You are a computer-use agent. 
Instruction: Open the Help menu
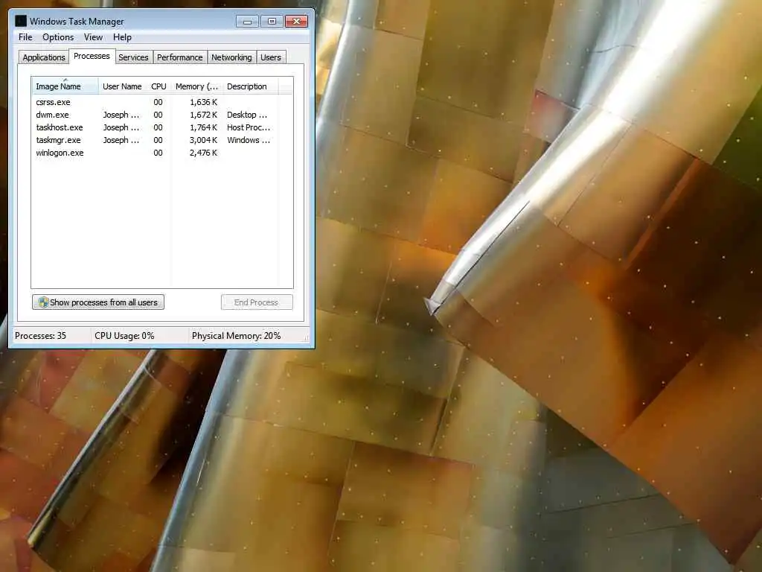pyautogui.click(x=122, y=37)
